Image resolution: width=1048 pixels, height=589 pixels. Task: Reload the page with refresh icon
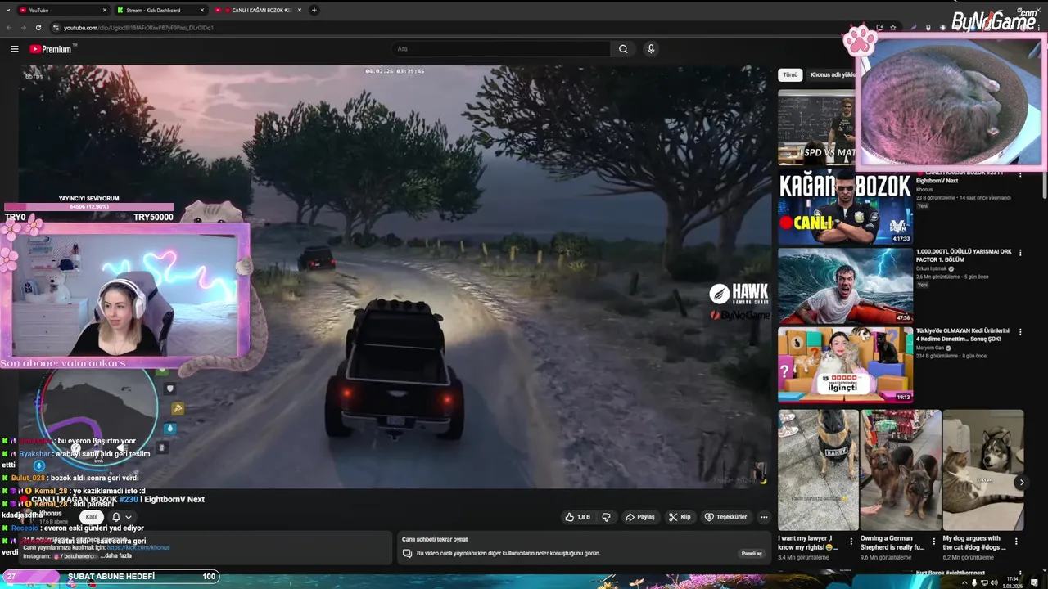(x=38, y=28)
